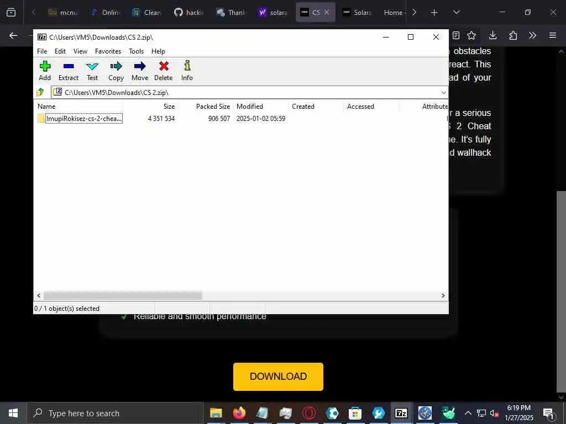
Task: Bookmark this page with star icon
Action: [471, 35]
